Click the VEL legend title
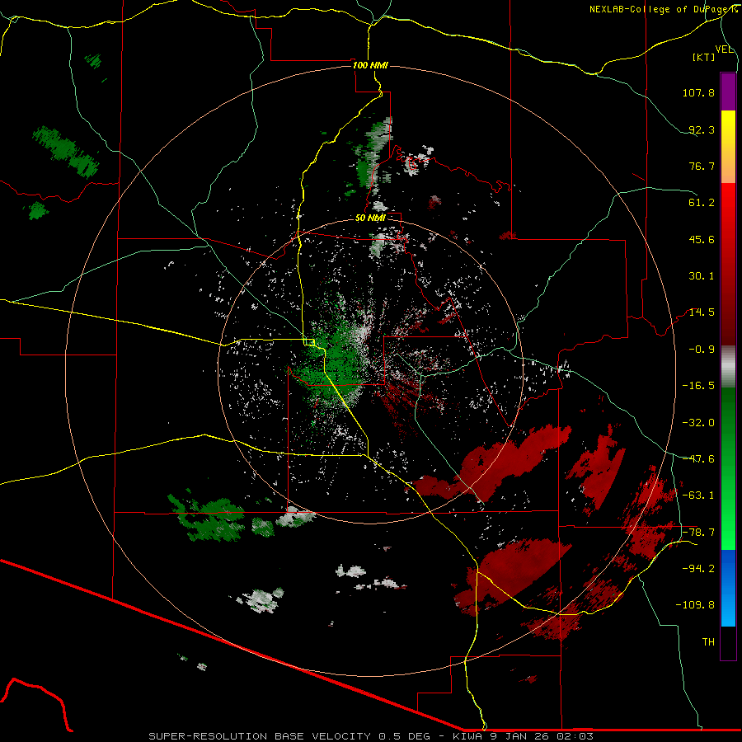742x742 pixels. coord(725,49)
